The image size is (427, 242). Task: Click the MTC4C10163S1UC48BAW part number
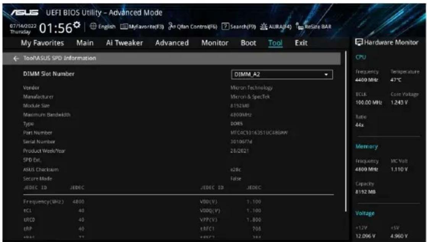tap(259, 132)
